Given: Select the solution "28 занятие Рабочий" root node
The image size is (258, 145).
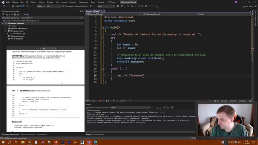Looking at the screenshot, I should (x=22, y=21).
